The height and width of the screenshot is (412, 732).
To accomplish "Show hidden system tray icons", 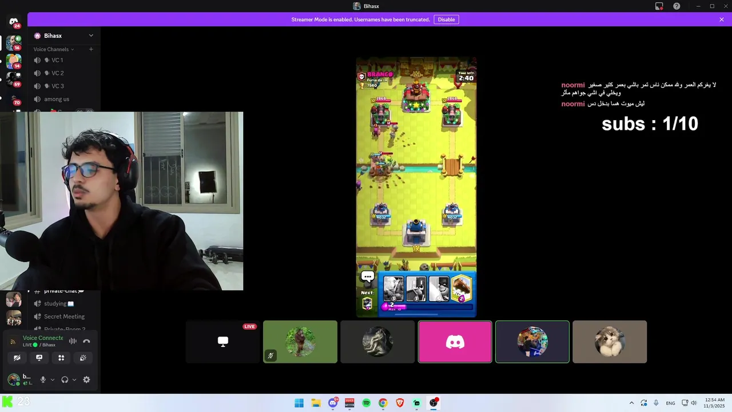I will tap(631, 403).
